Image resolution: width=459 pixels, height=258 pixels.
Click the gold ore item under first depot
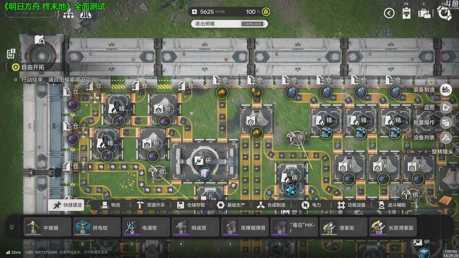(222, 93)
